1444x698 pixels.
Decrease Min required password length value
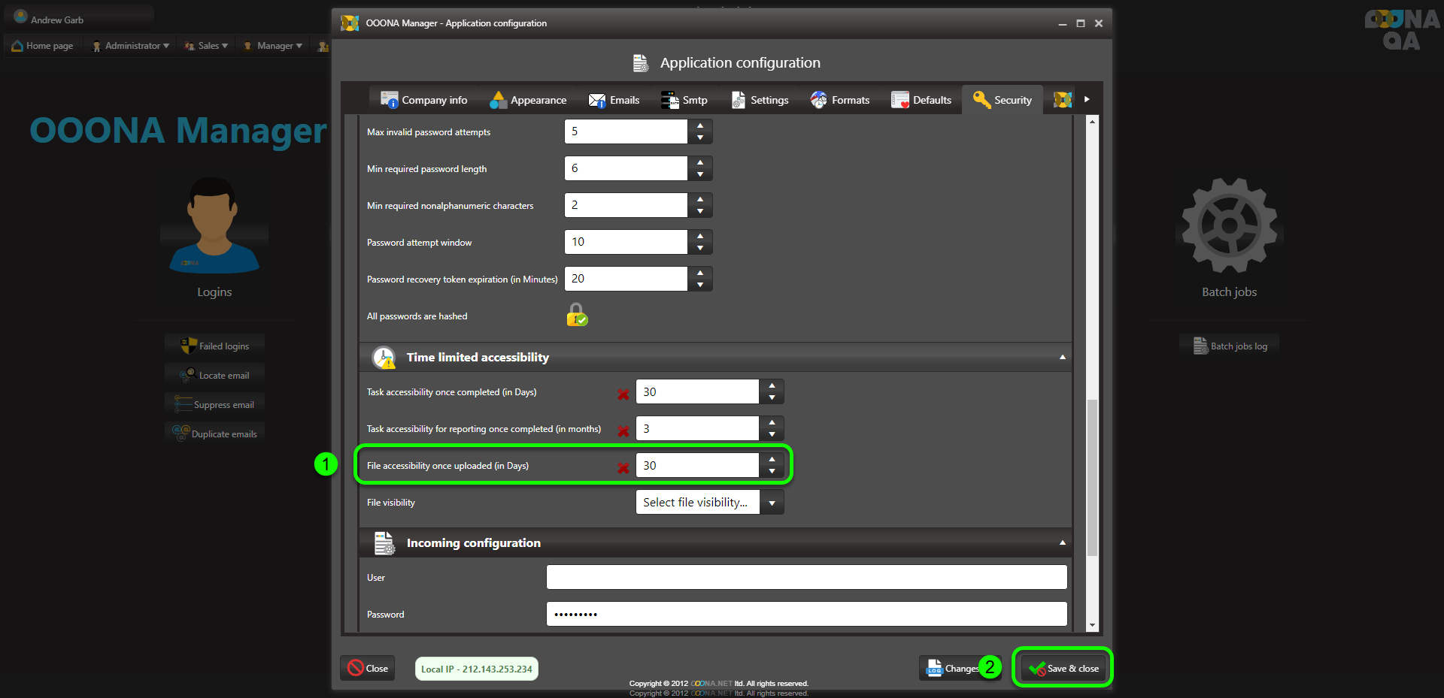tap(700, 174)
